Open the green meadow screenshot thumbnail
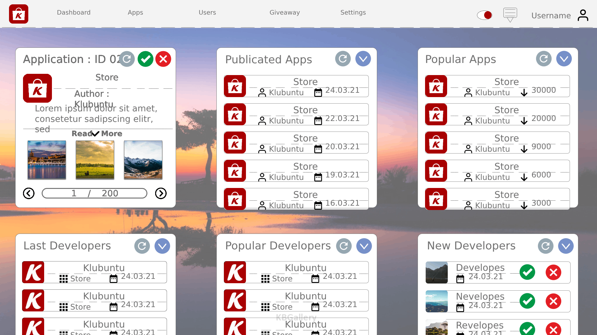This screenshot has width=597, height=335. coord(95,160)
